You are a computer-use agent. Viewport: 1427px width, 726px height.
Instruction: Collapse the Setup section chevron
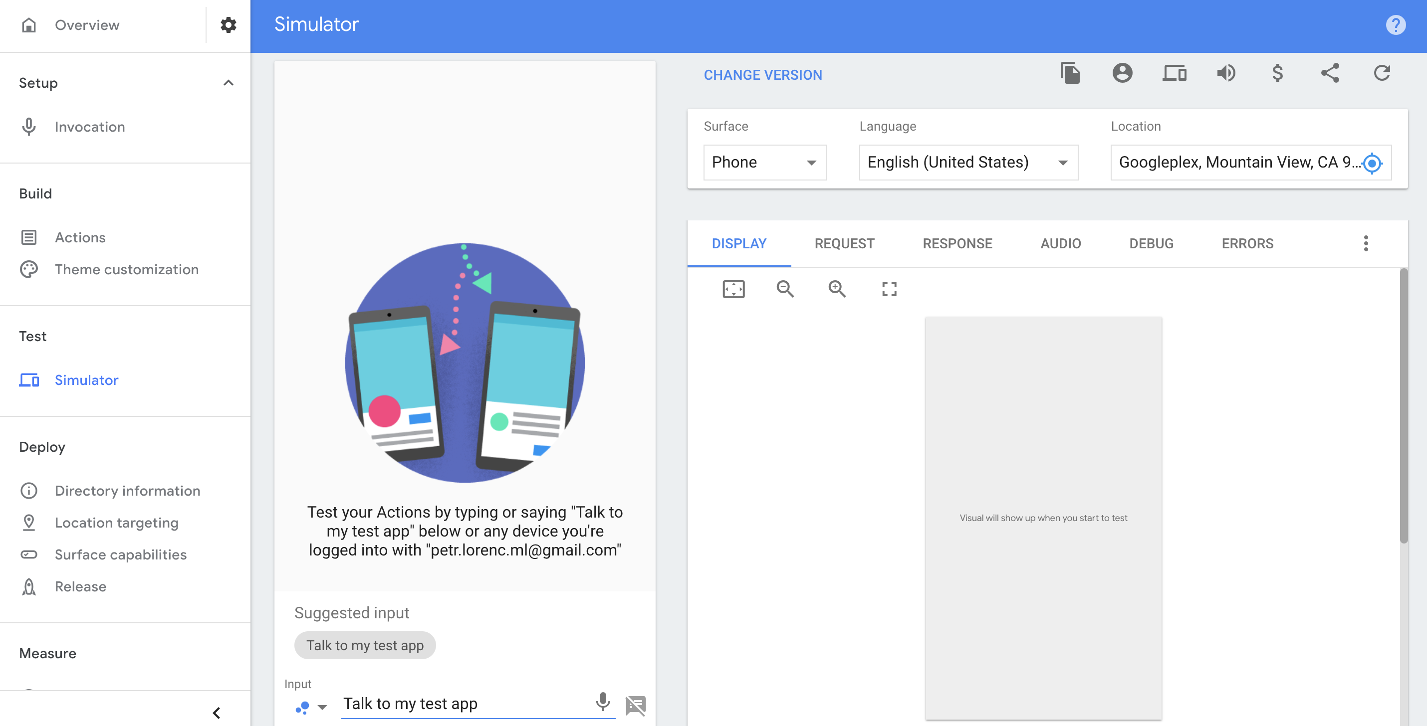click(x=228, y=83)
